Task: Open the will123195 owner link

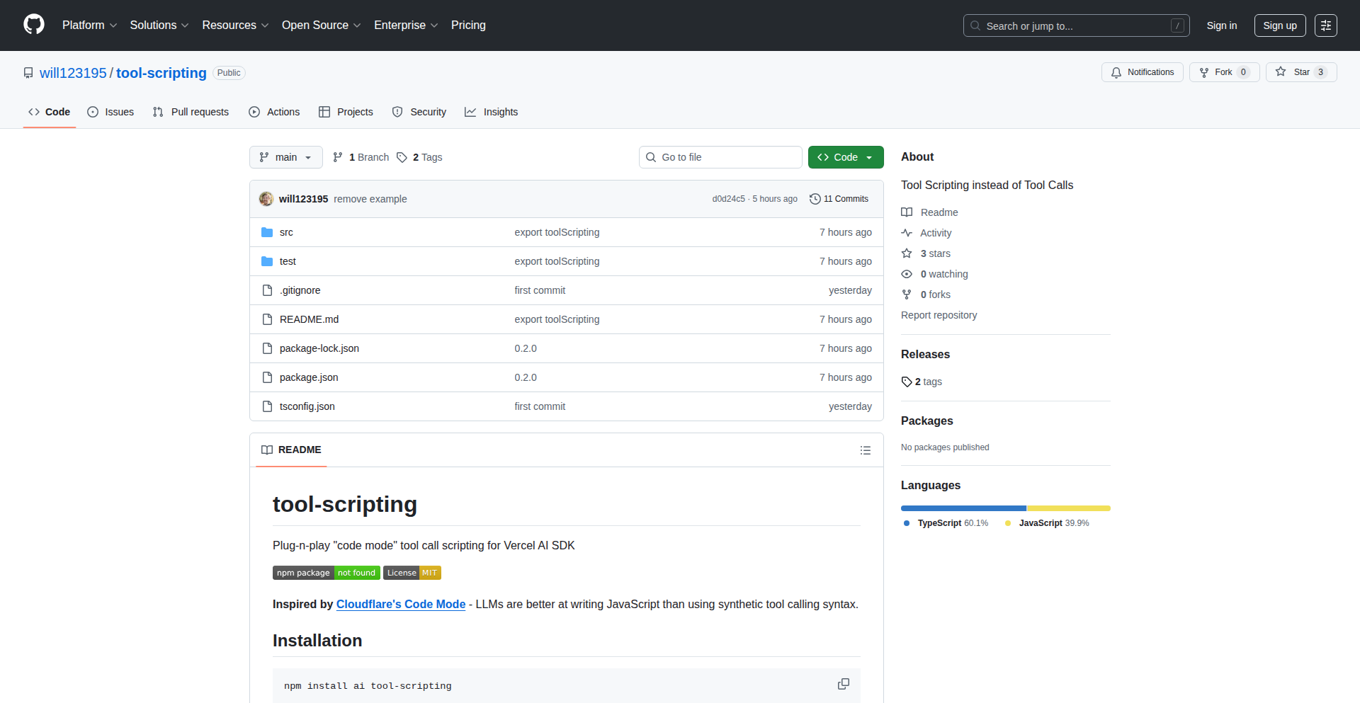Action: [x=73, y=73]
